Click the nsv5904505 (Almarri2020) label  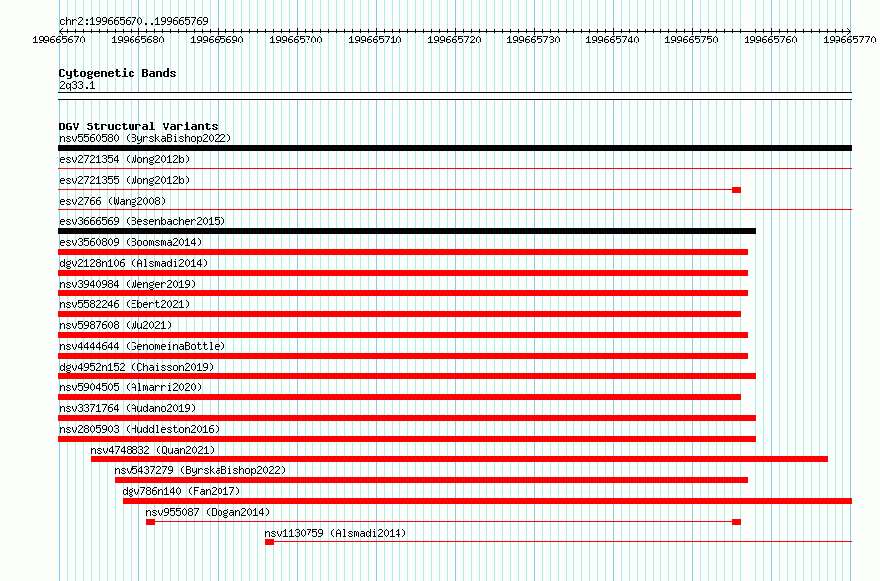pos(131,387)
